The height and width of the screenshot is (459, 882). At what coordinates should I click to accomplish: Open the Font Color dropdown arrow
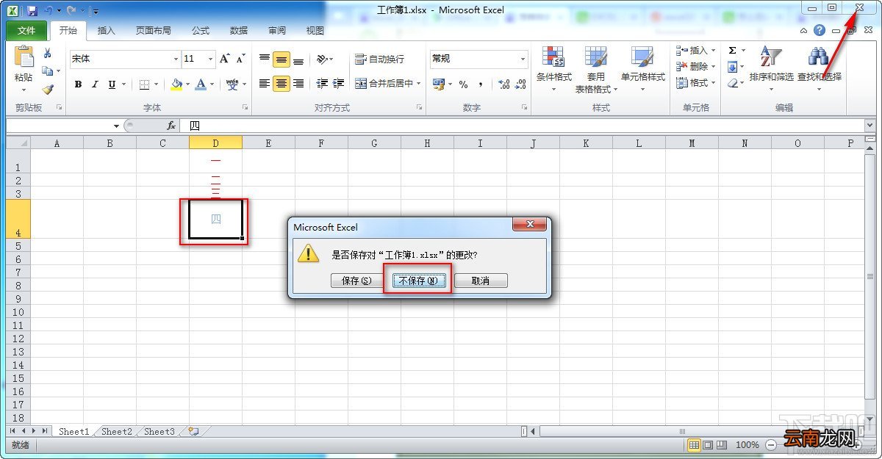[212, 84]
